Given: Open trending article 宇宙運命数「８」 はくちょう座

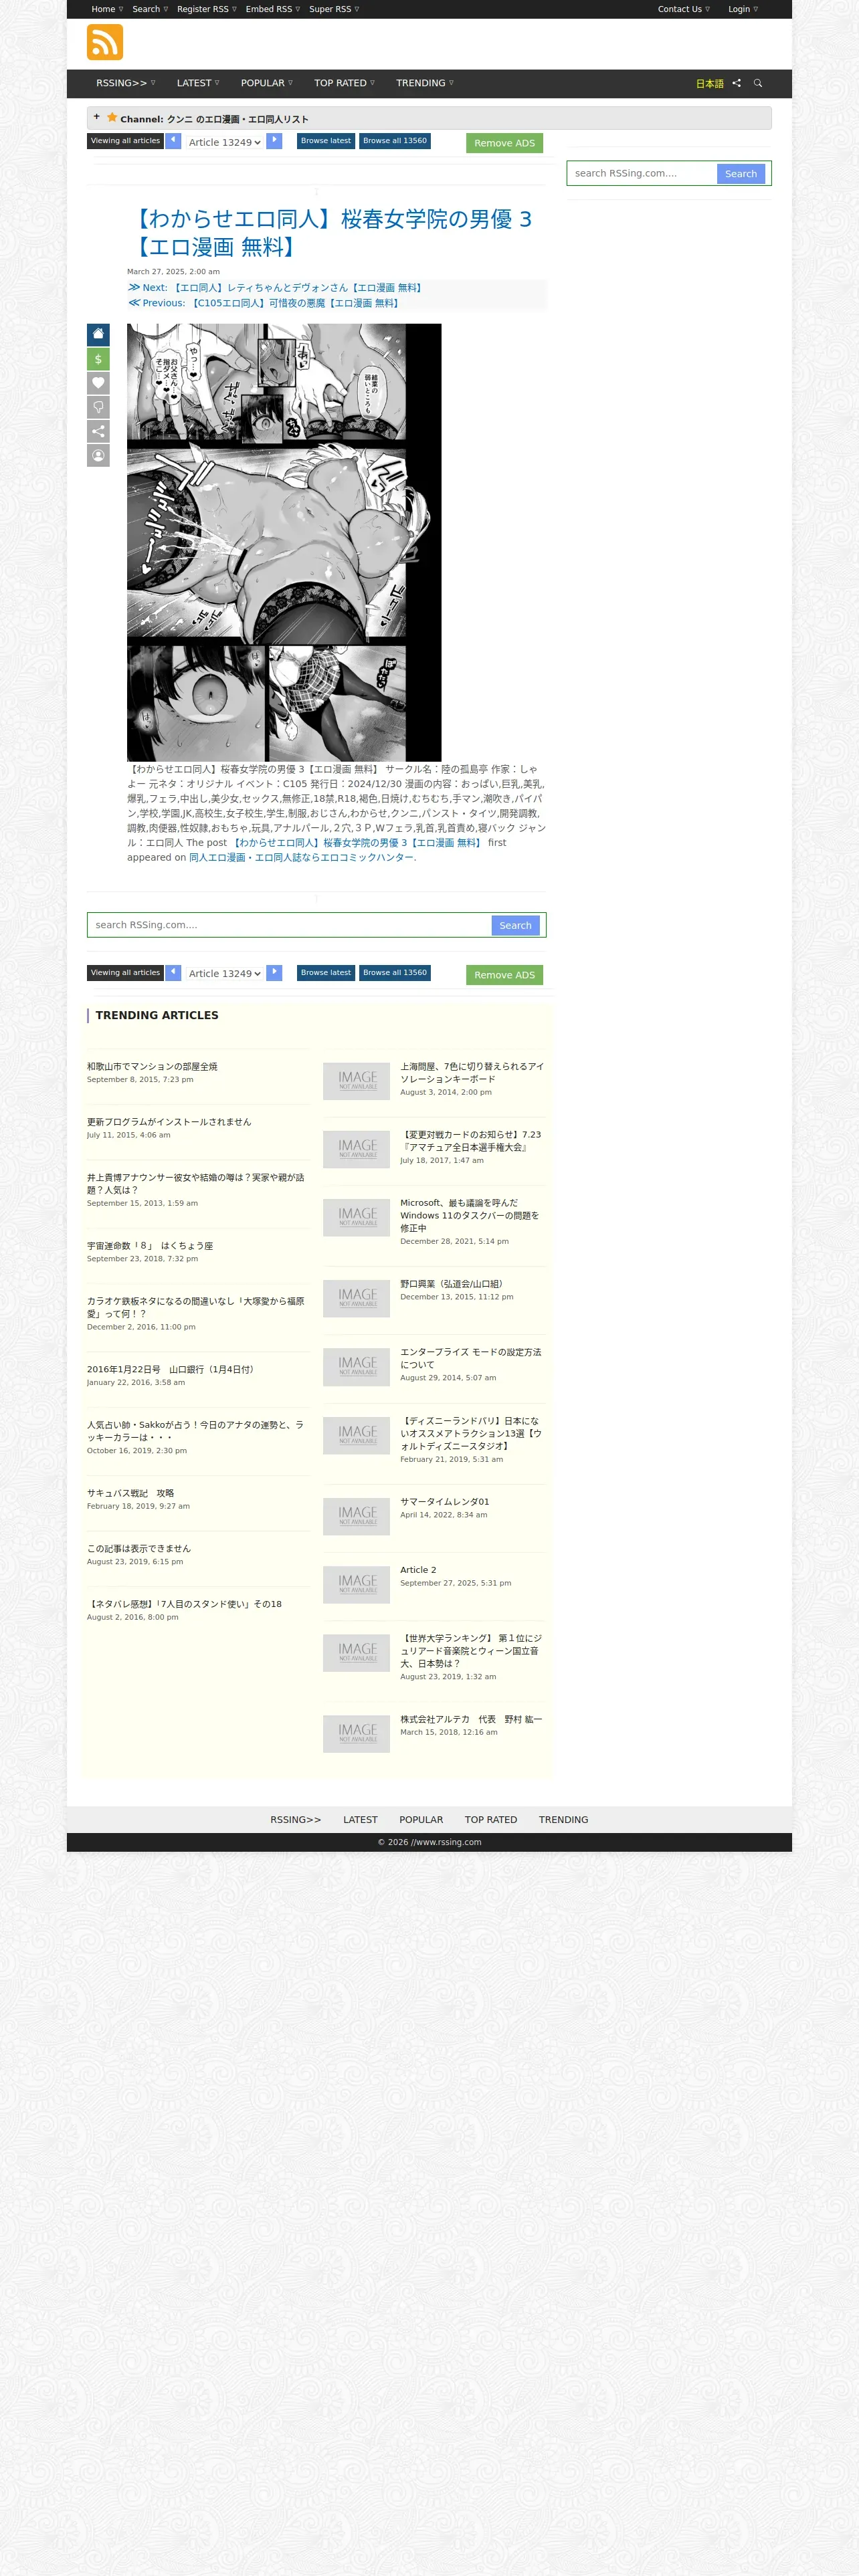Looking at the screenshot, I should pos(150,1246).
